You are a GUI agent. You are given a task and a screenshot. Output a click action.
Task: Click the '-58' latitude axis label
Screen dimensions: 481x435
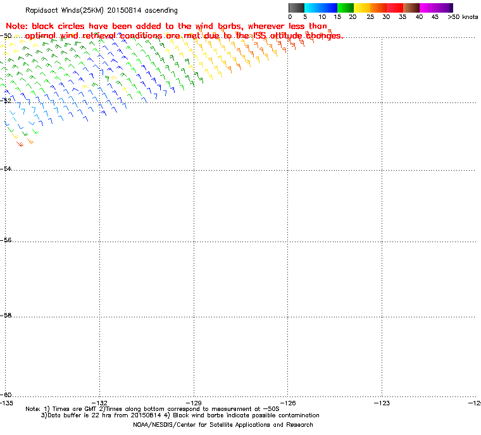tap(6, 315)
